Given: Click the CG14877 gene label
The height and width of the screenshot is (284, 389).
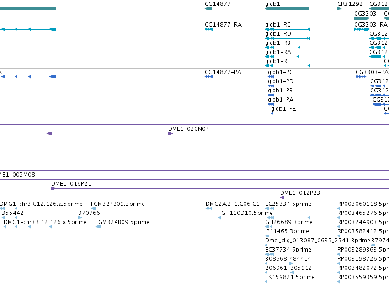Looking at the screenshot, I should click(x=218, y=4).
